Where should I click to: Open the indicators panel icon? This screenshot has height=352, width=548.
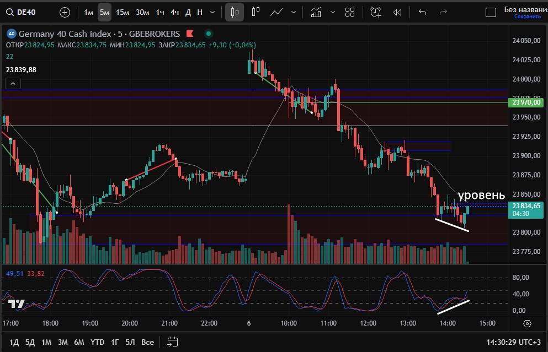point(316,12)
